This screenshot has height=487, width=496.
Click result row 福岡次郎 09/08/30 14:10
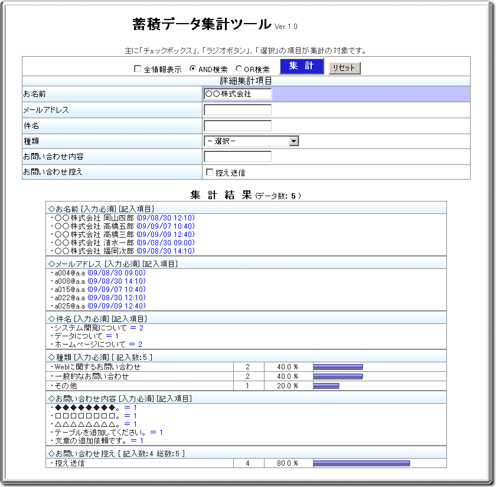[x=123, y=251]
